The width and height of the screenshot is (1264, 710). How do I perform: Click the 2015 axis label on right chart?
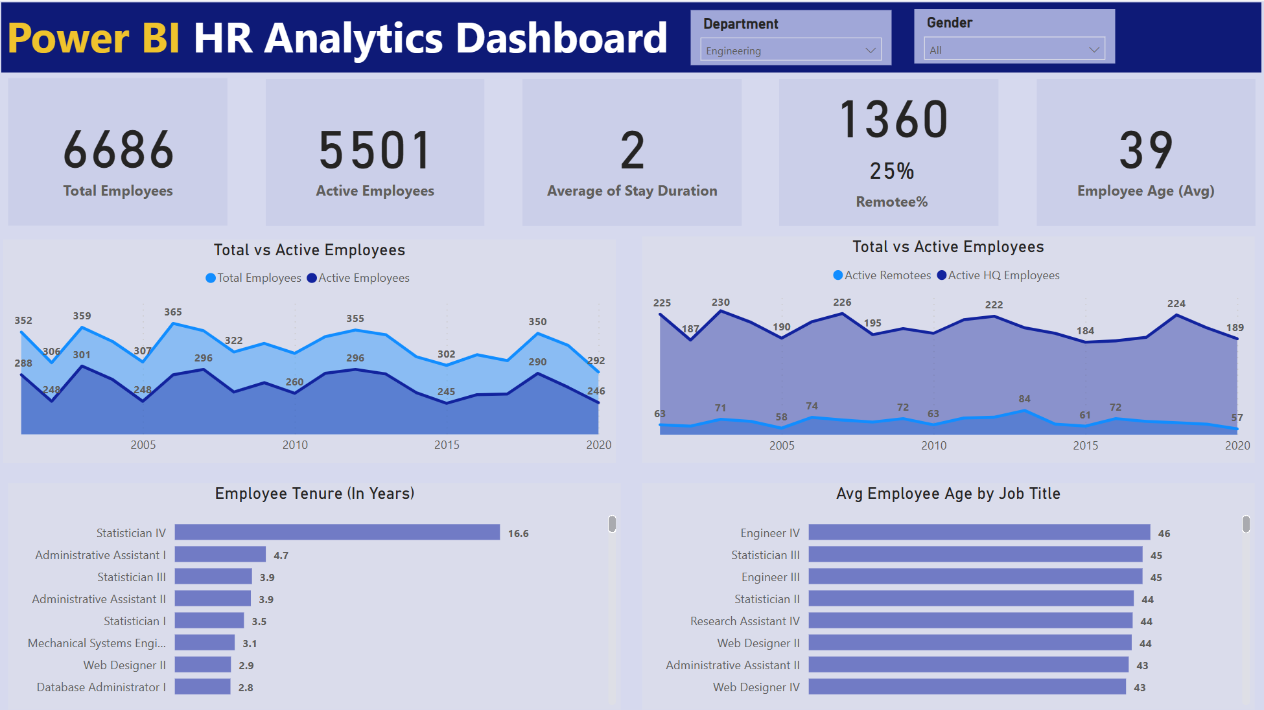[1086, 446]
